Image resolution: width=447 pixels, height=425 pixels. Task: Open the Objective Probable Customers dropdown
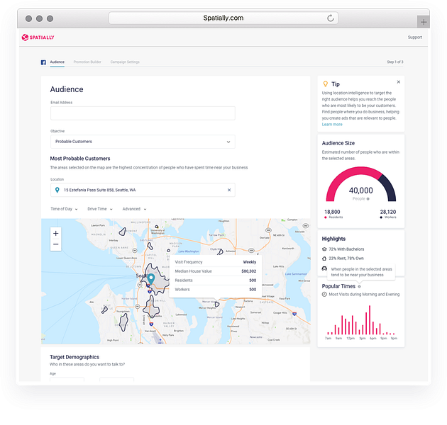143,142
